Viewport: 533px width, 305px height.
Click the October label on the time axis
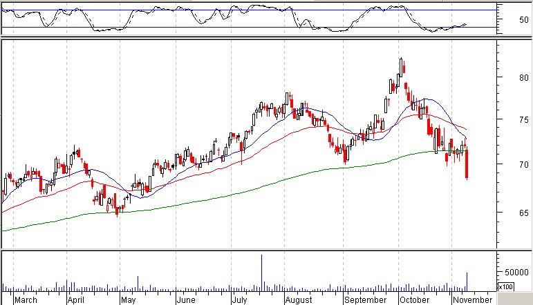pos(415,300)
